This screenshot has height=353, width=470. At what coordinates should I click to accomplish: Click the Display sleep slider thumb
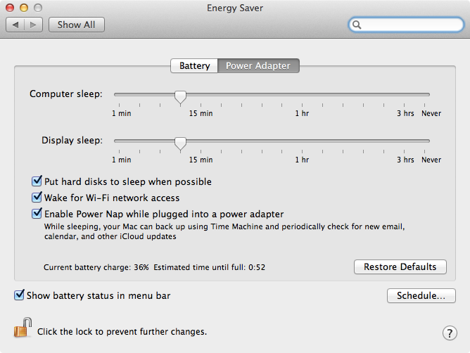tap(180, 143)
